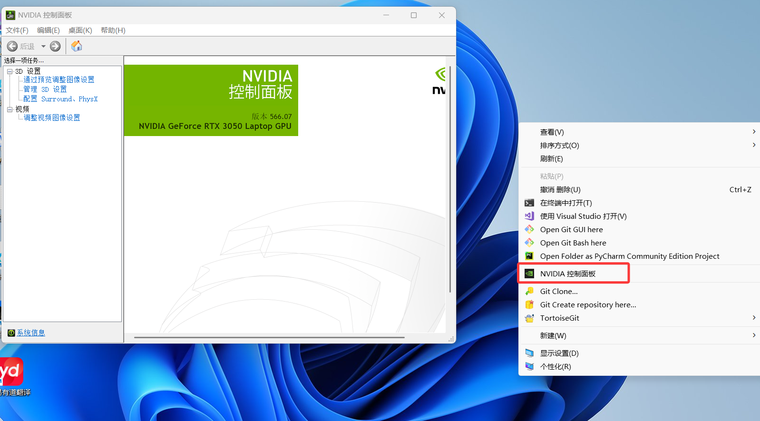The height and width of the screenshot is (421, 760).
Task: Choose NVIDIA 控制面板 in context menu
Action: tap(639, 274)
